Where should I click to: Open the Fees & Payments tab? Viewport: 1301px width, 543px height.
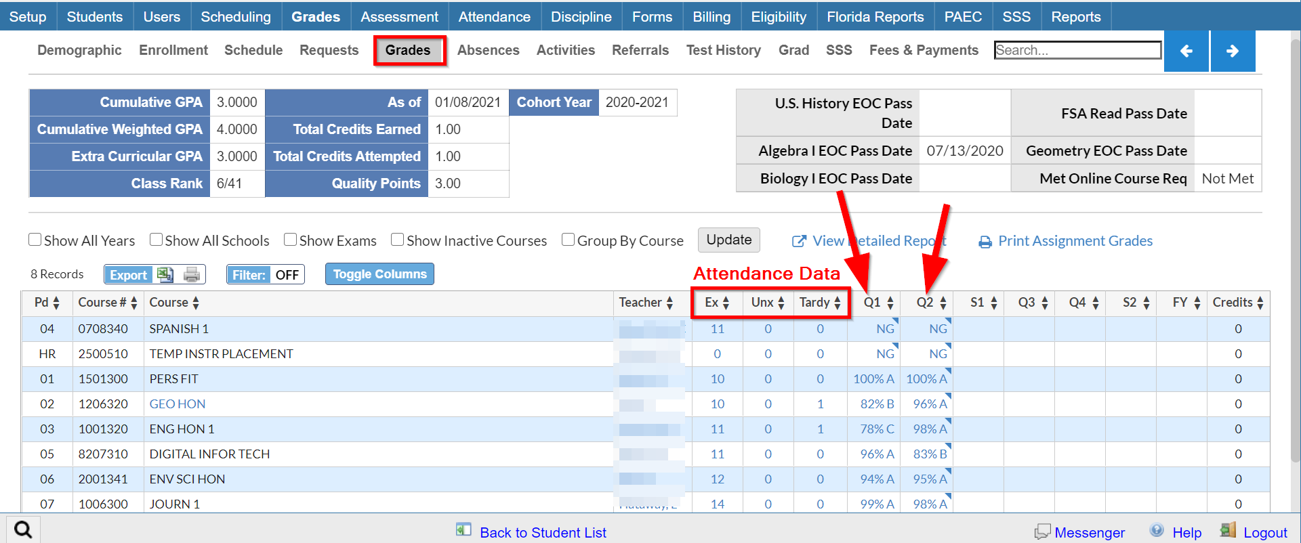pos(924,50)
